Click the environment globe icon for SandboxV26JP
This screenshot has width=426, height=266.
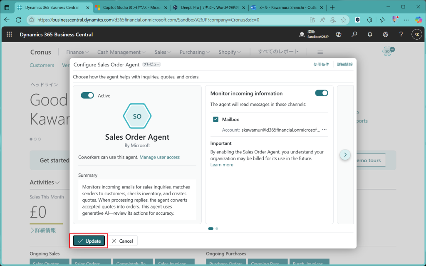302,35
